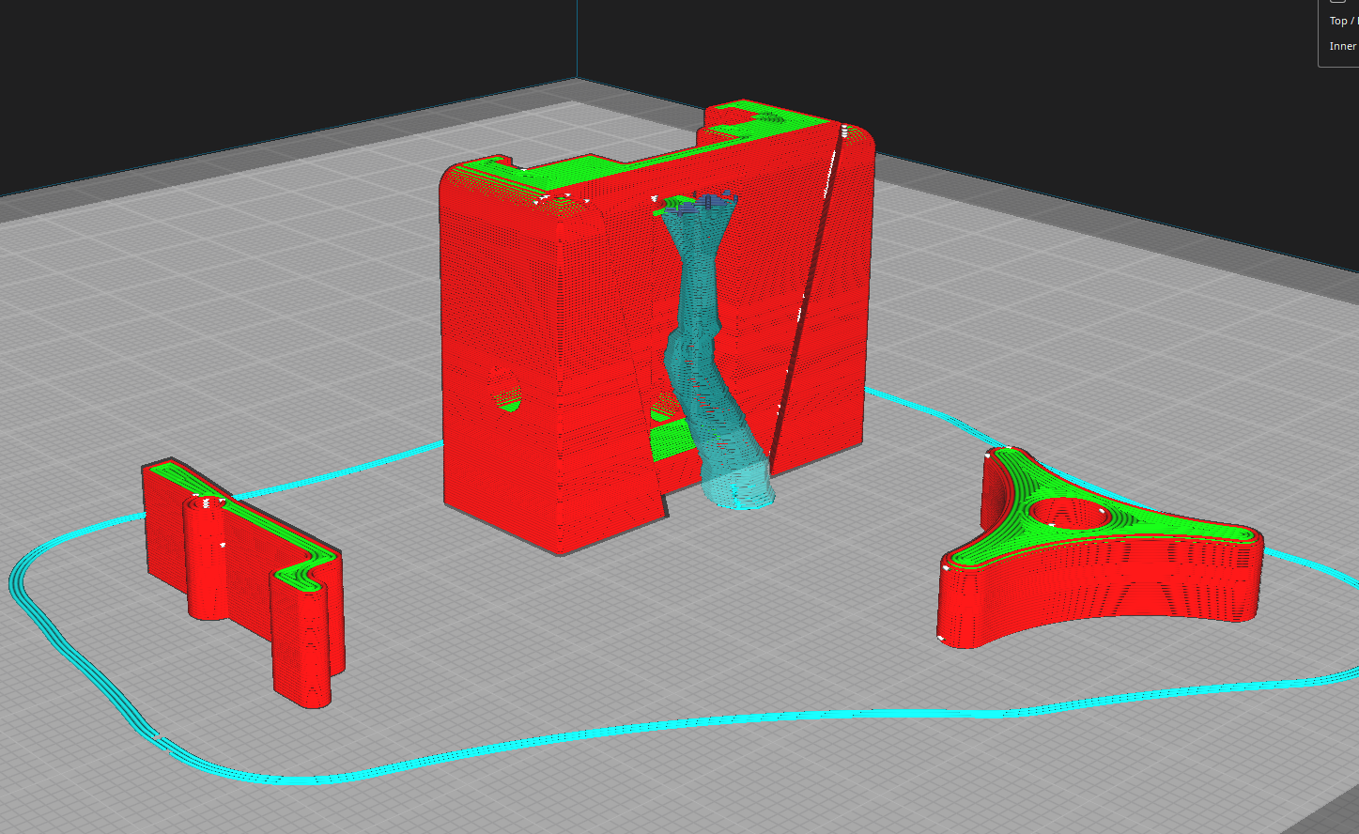The image size is (1359, 834).
Task: Toggle visibility of Inner Wall lines
Action: coord(1342,45)
